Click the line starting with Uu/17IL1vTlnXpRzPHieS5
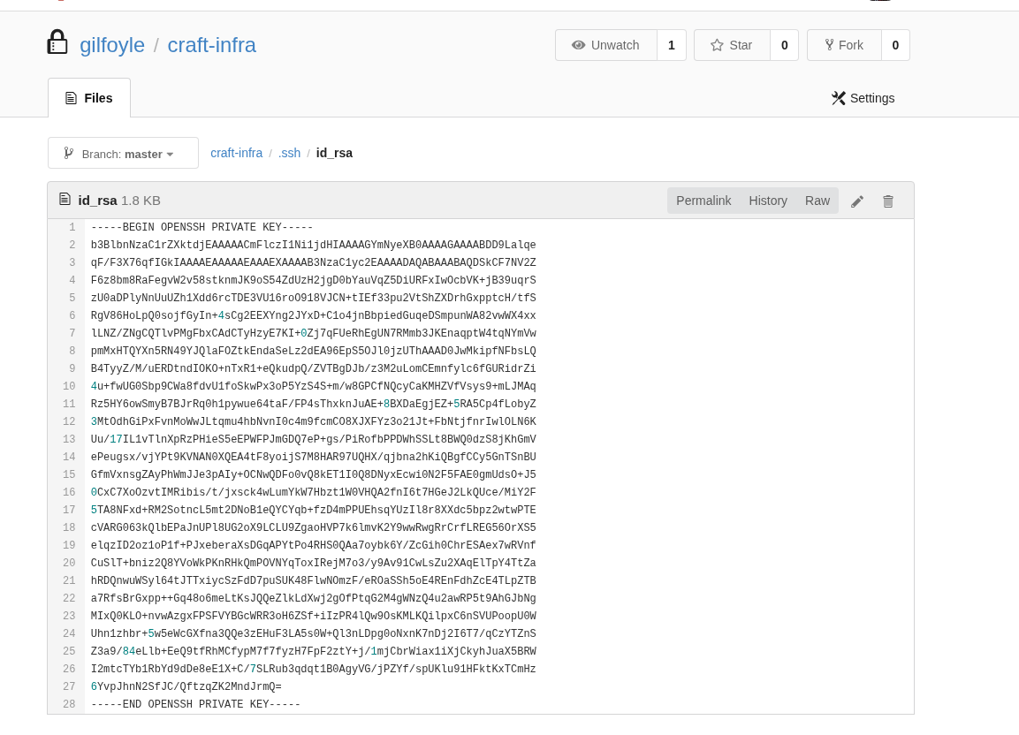Image resolution: width=1019 pixels, height=735 pixels. tap(313, 439)
